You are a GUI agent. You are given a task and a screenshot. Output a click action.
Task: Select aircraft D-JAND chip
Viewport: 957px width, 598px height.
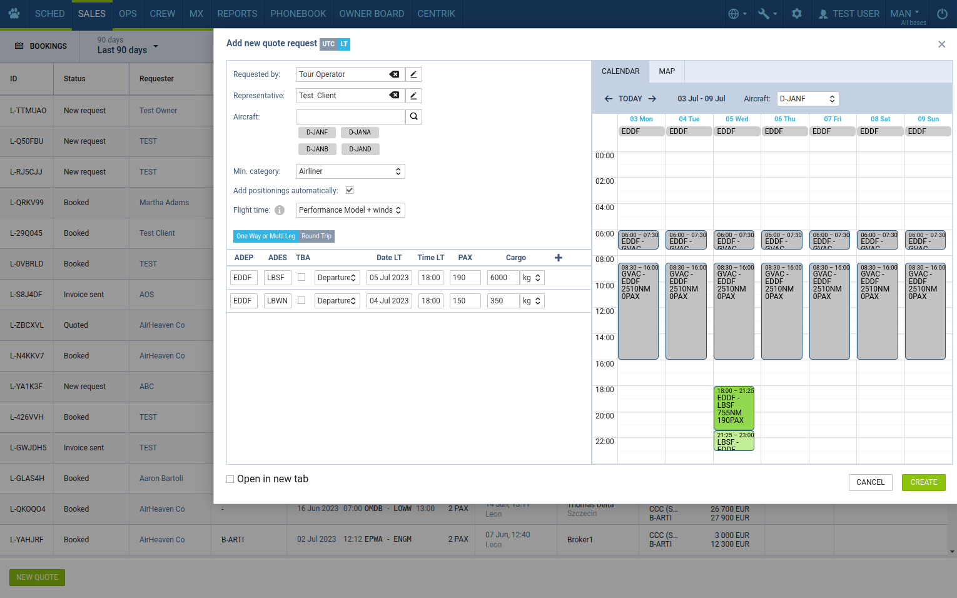360,149
